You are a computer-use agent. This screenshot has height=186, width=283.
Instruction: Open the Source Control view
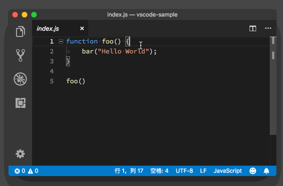pyautogui.click(x=20, y=55)
